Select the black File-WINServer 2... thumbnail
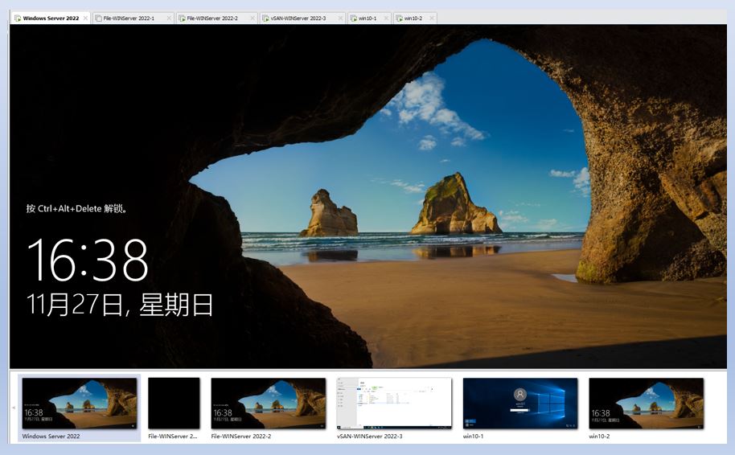Screen dimensions: 735x455 174,403
